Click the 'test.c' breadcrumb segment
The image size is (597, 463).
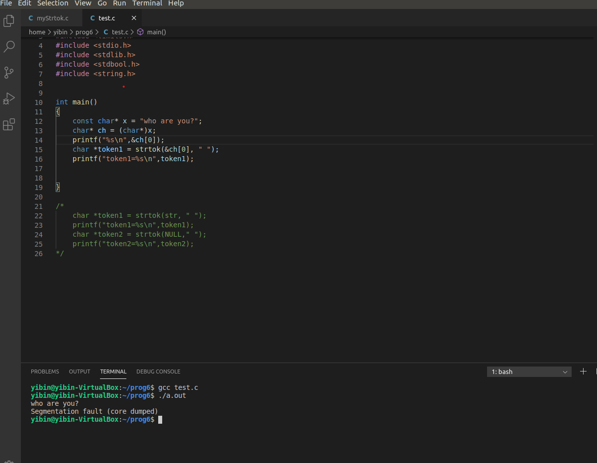[x=120, y=32]
